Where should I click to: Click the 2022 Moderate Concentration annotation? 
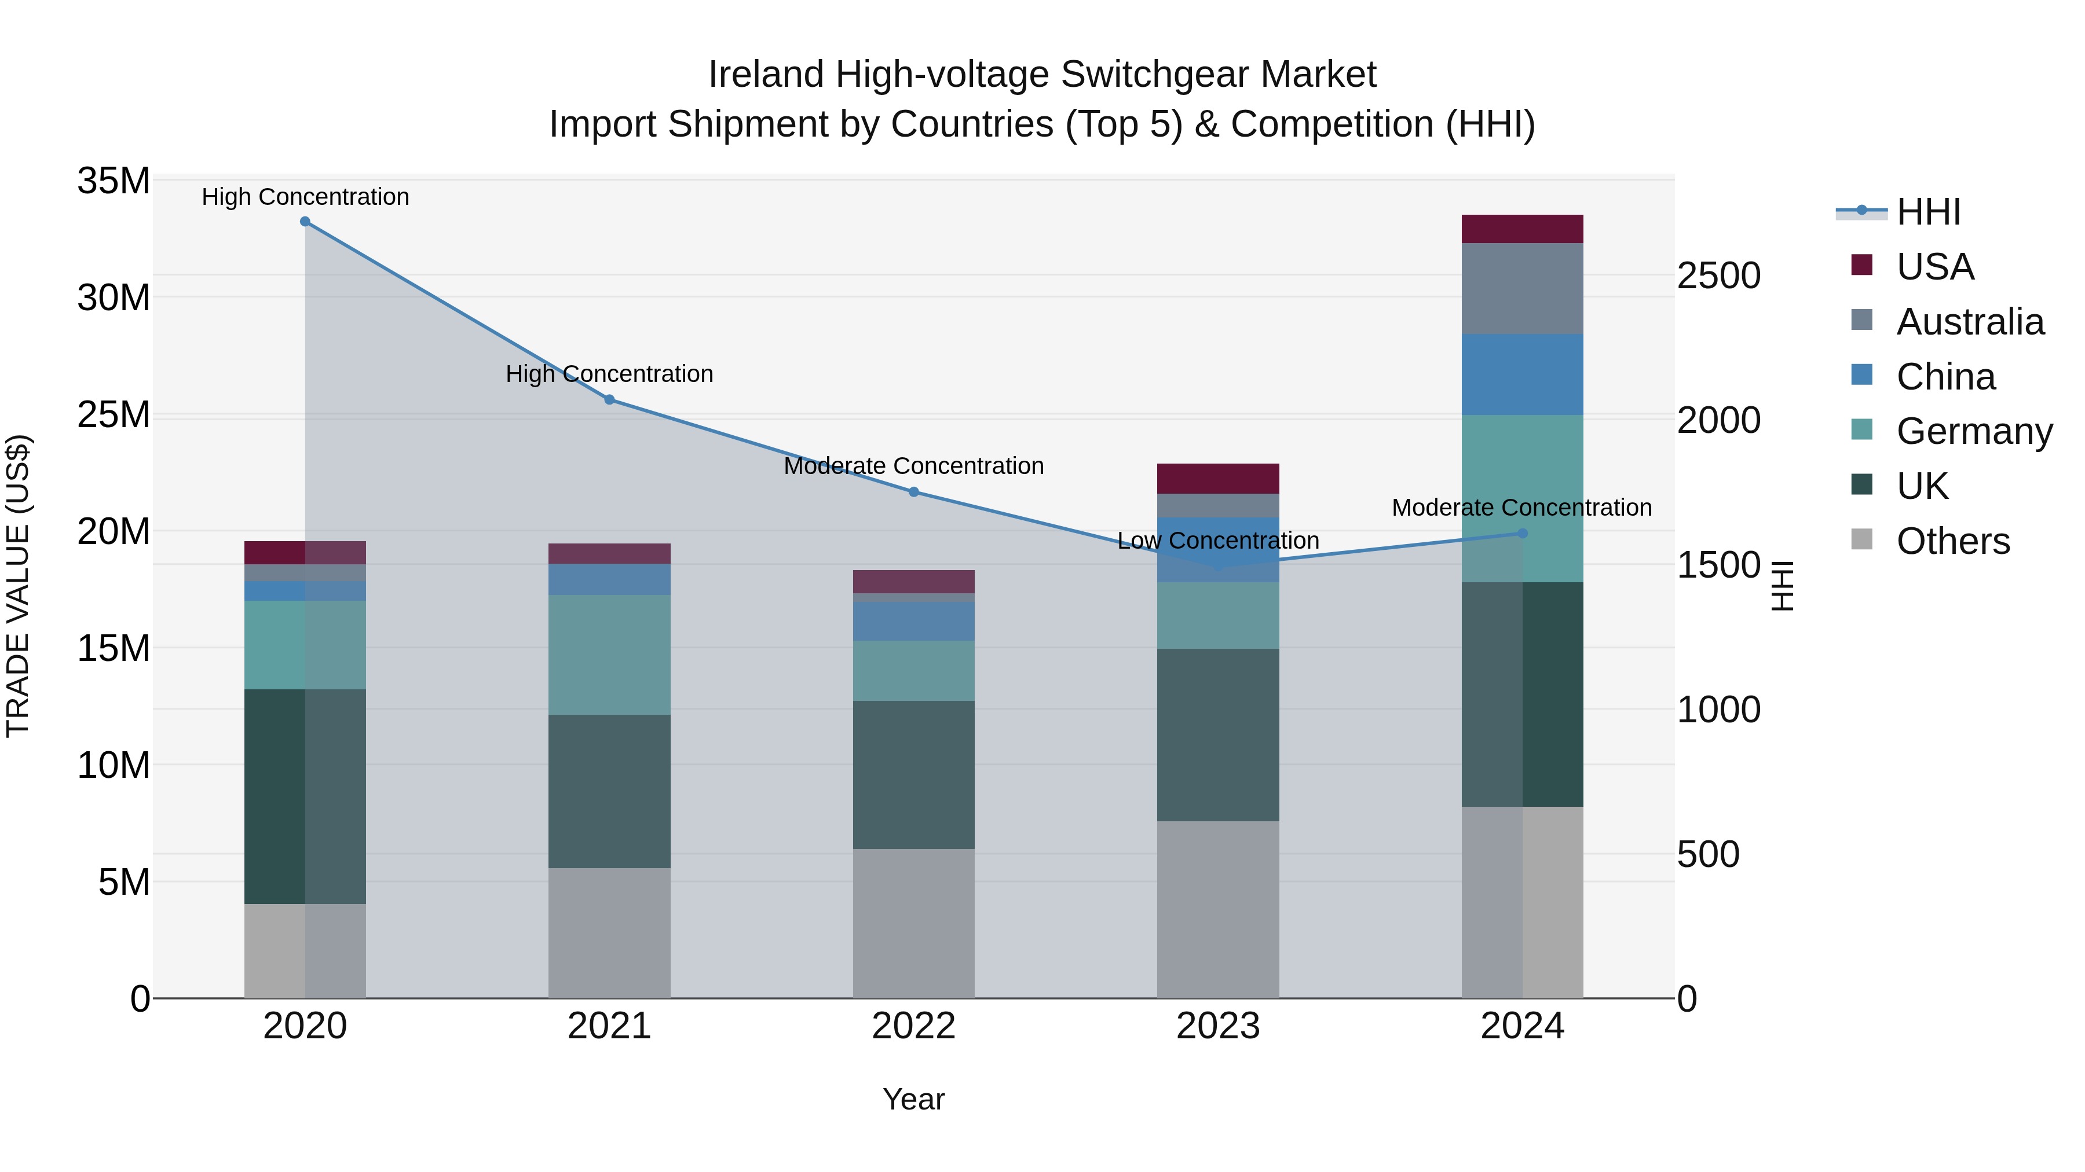[914, 466]
